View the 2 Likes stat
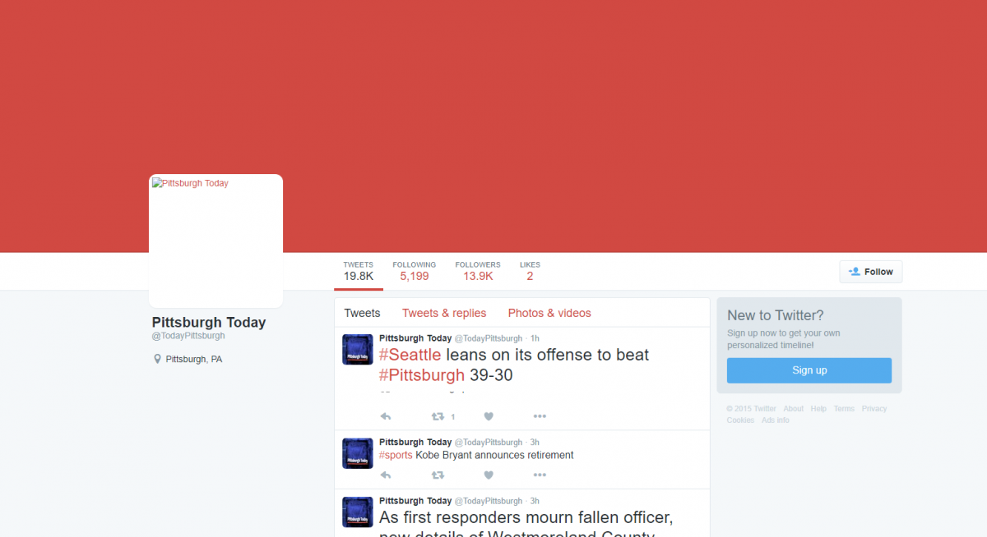The image size is (987, 537). [x=530, y=271]
